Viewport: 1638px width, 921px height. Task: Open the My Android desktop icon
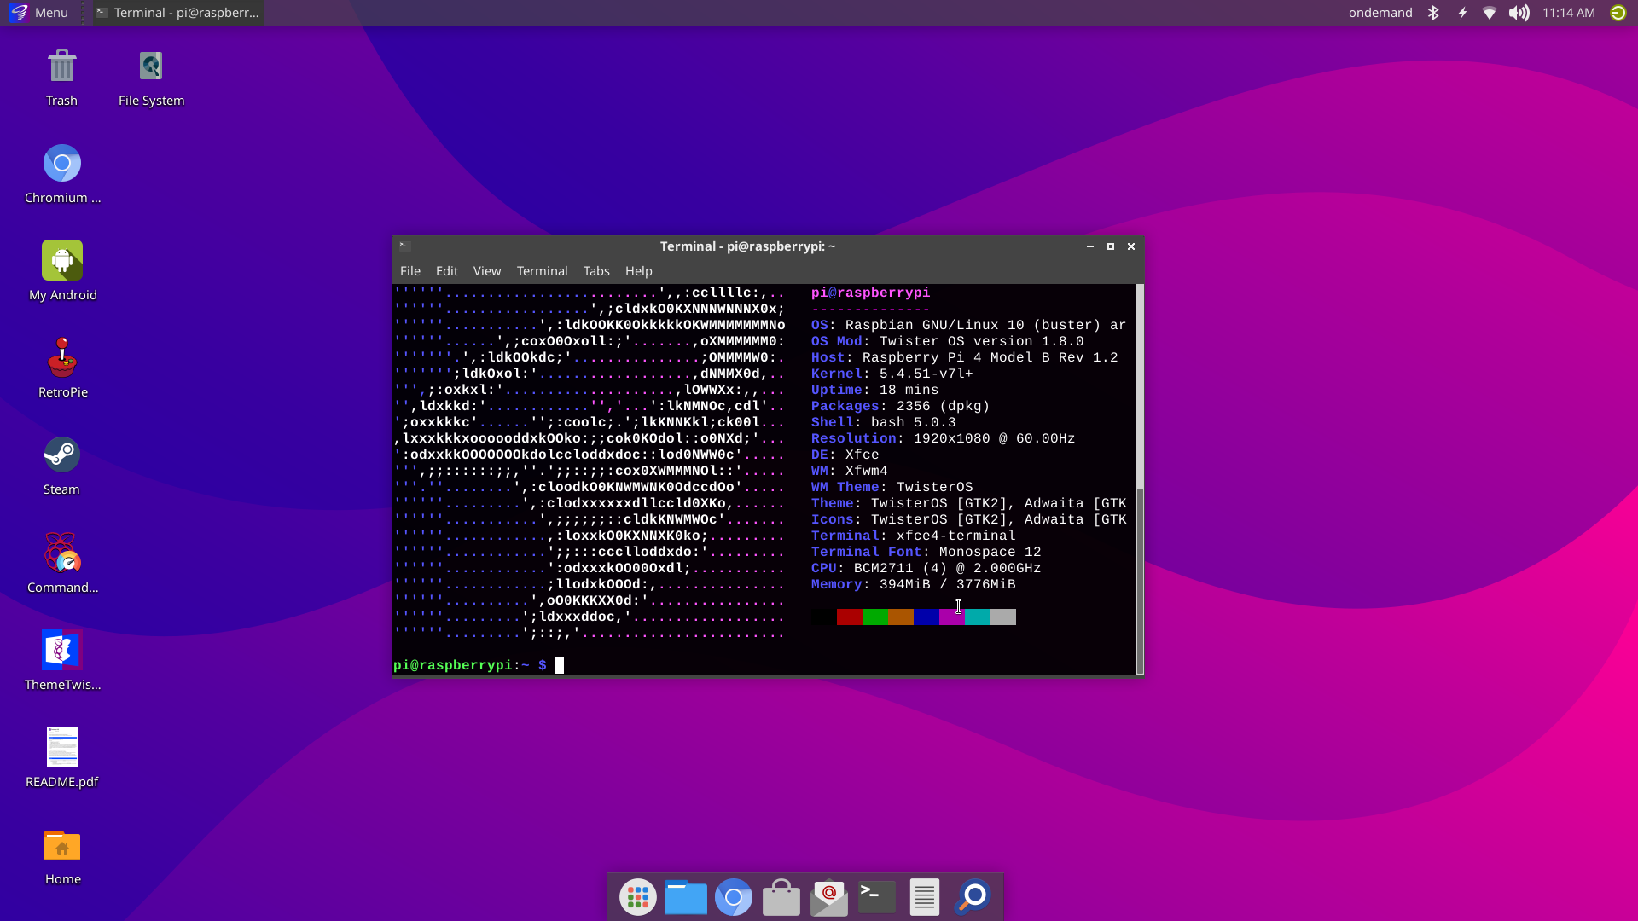(x=62, y=261)
